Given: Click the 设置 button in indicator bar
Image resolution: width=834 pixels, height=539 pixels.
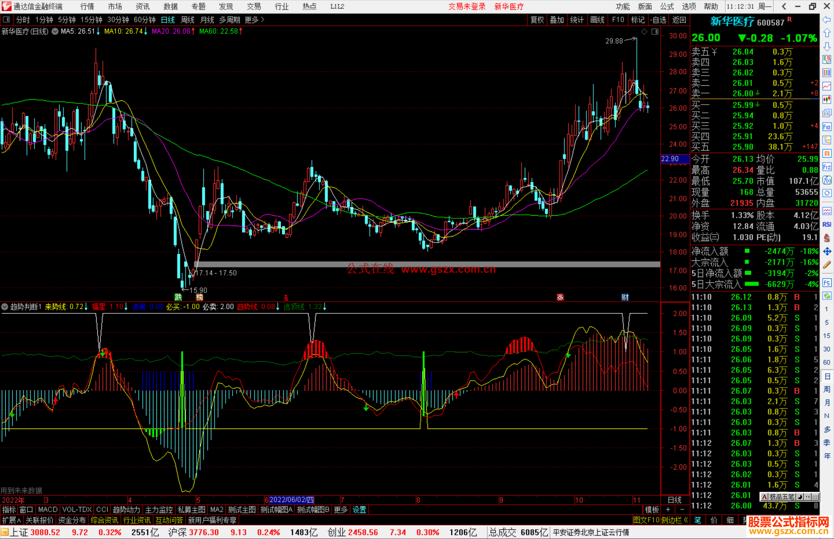Looking at the screenshot, I should tap(359, 510).
